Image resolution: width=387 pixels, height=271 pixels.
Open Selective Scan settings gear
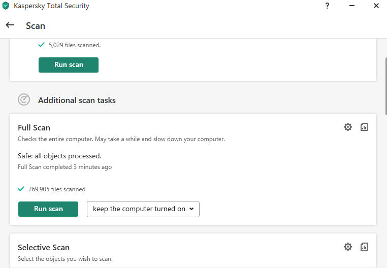coord(348,247)
